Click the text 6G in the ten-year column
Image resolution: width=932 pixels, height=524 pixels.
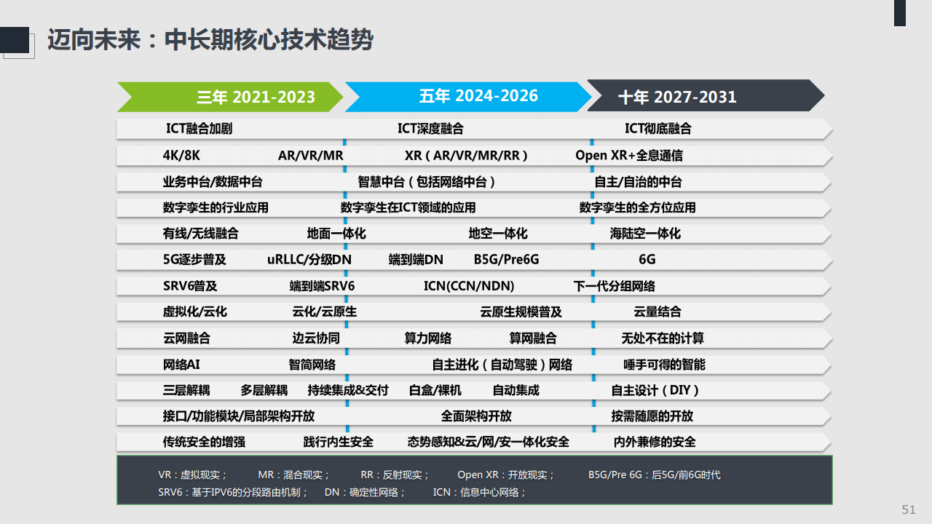coord(647,259)
